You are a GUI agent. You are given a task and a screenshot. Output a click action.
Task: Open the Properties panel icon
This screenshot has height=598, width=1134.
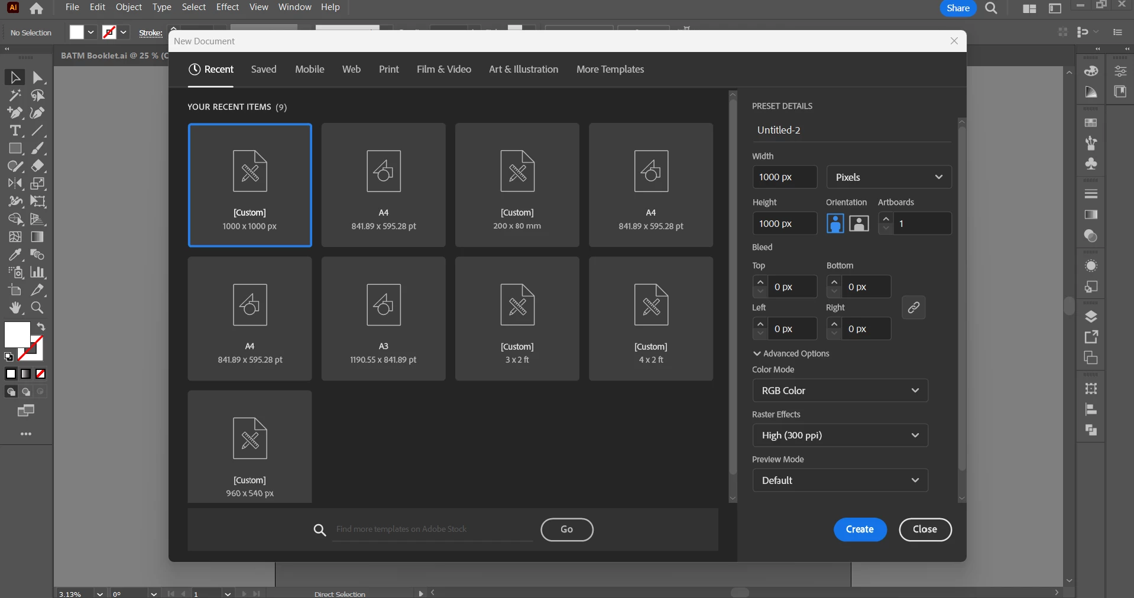click(x=1120, y=71)
